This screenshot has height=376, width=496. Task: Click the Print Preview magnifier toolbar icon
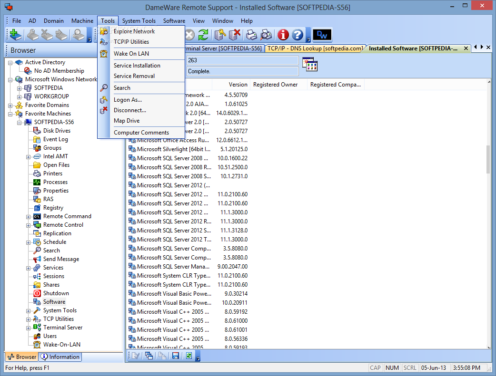[x=266, y=35]
